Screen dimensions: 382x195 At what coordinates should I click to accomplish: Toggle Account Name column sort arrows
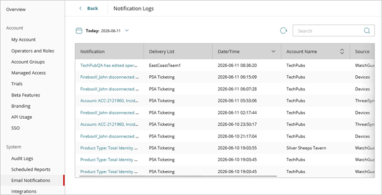point(342,52)
